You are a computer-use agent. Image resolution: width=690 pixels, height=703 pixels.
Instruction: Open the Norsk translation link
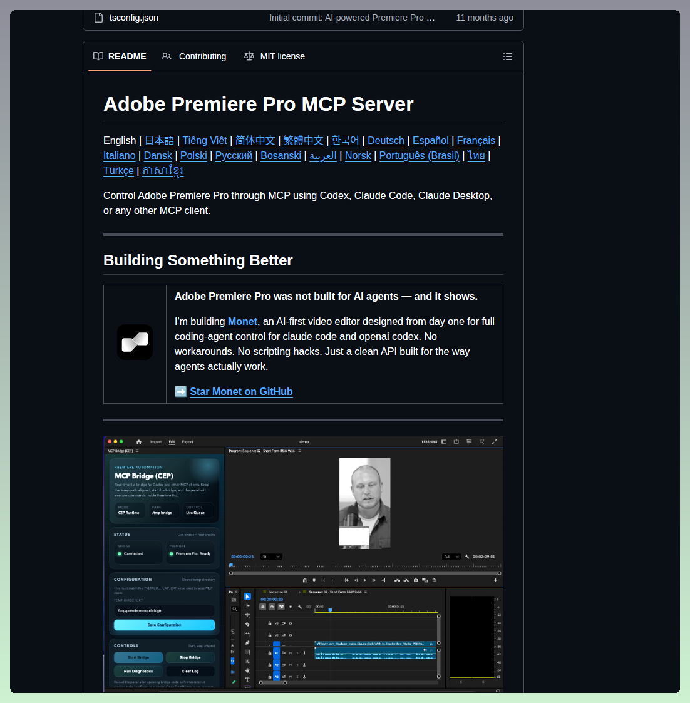(358, 156)
